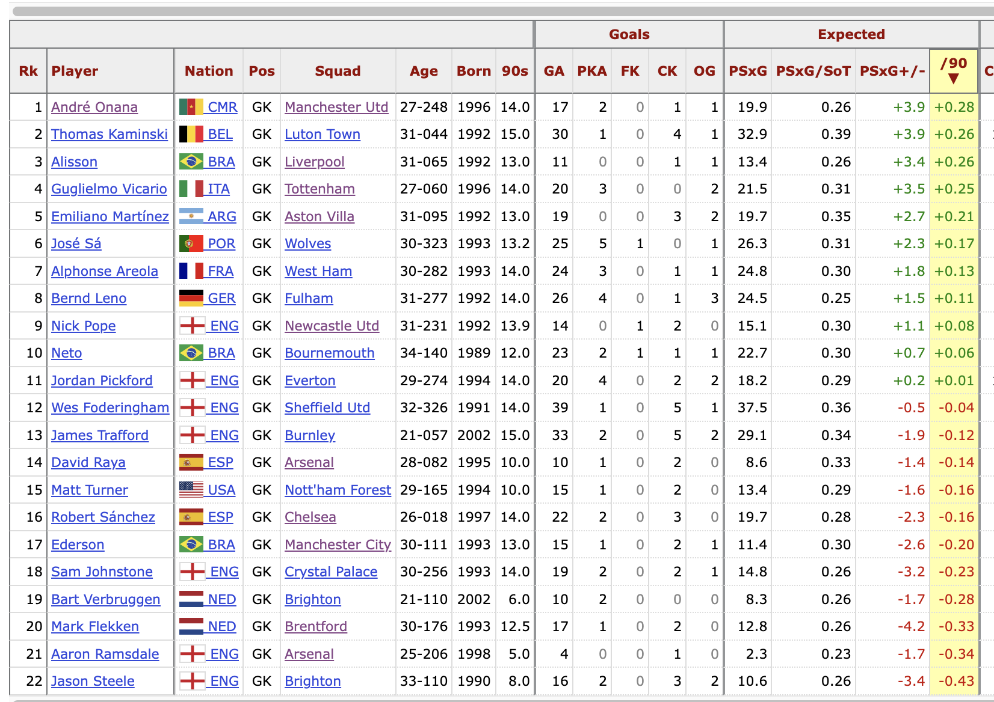Sort by GA column header
Image resolution: width=994 pixels, height=702 pixels.
point(554,71)
